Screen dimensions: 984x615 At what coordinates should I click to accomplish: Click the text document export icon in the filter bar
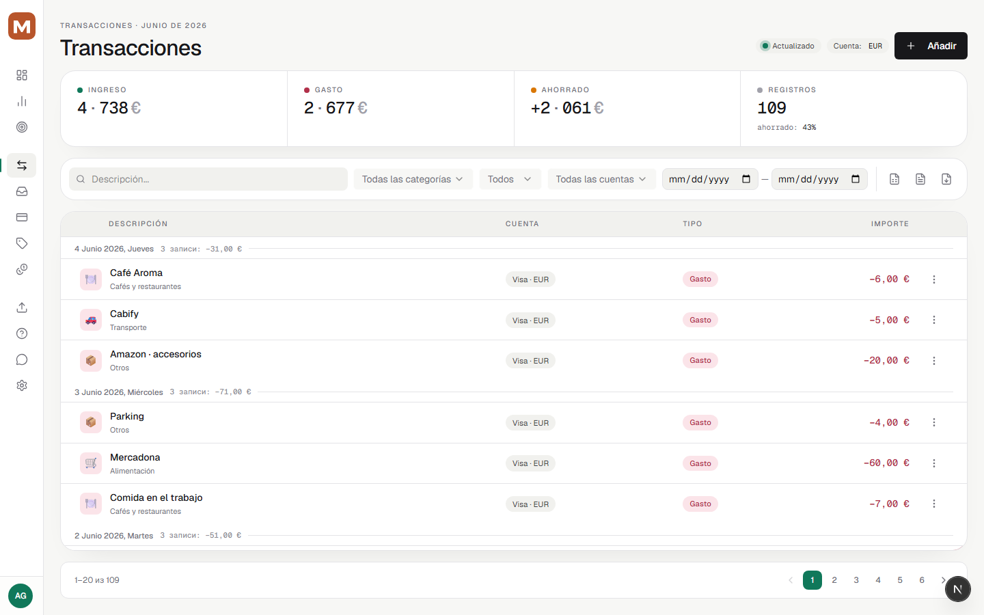[x=920, y=179]
